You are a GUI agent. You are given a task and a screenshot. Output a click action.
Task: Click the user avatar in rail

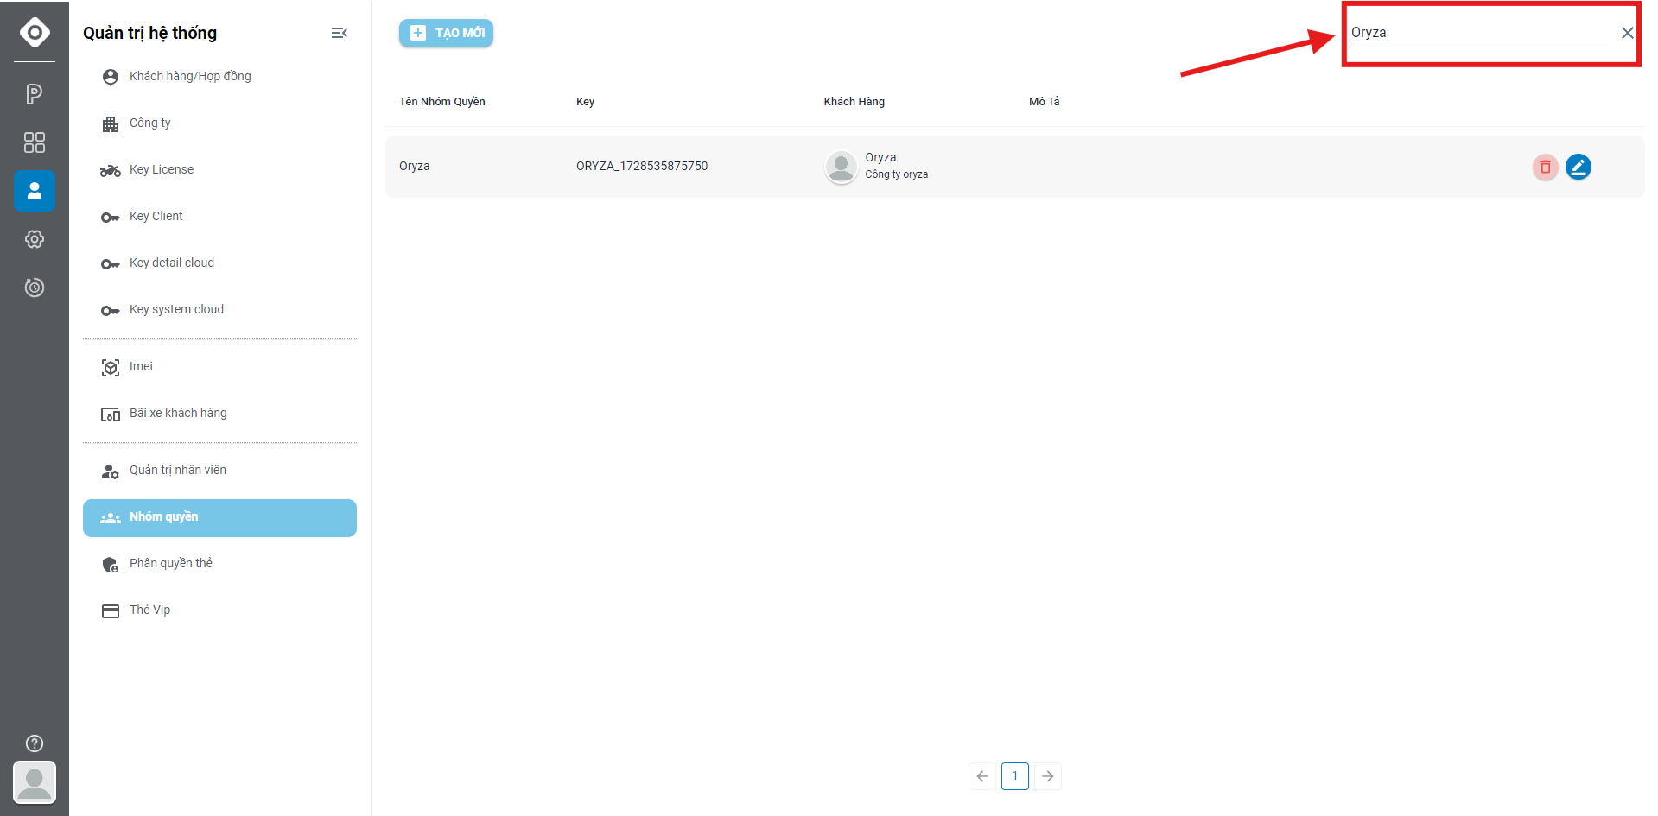coord(35,782)
